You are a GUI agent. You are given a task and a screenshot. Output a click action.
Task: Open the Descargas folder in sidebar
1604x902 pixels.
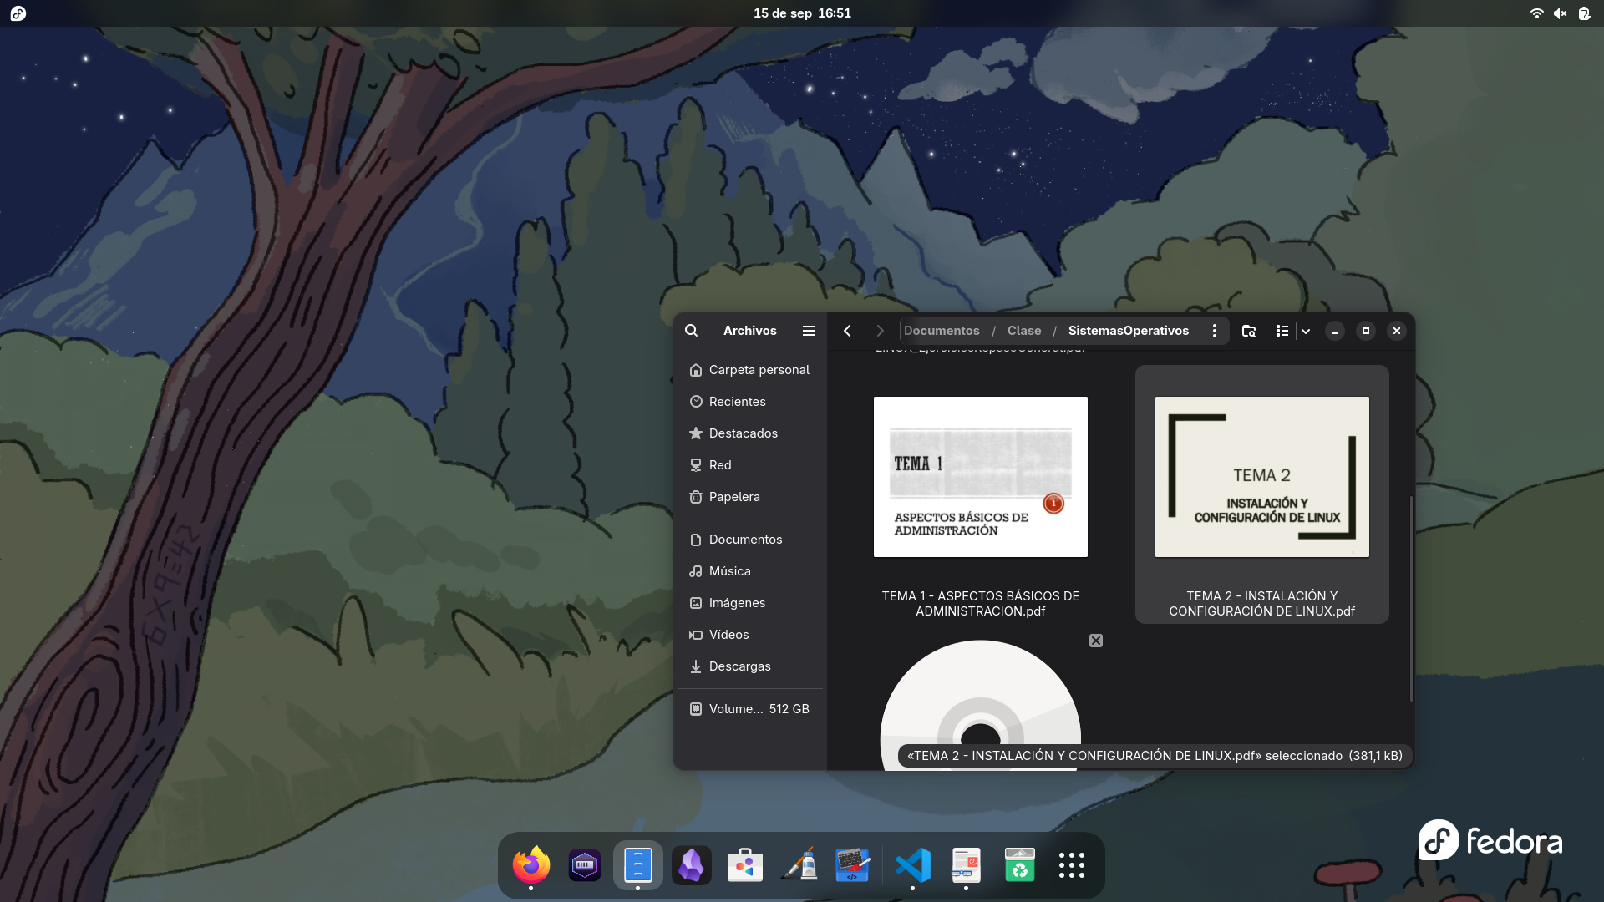point(750,666)
